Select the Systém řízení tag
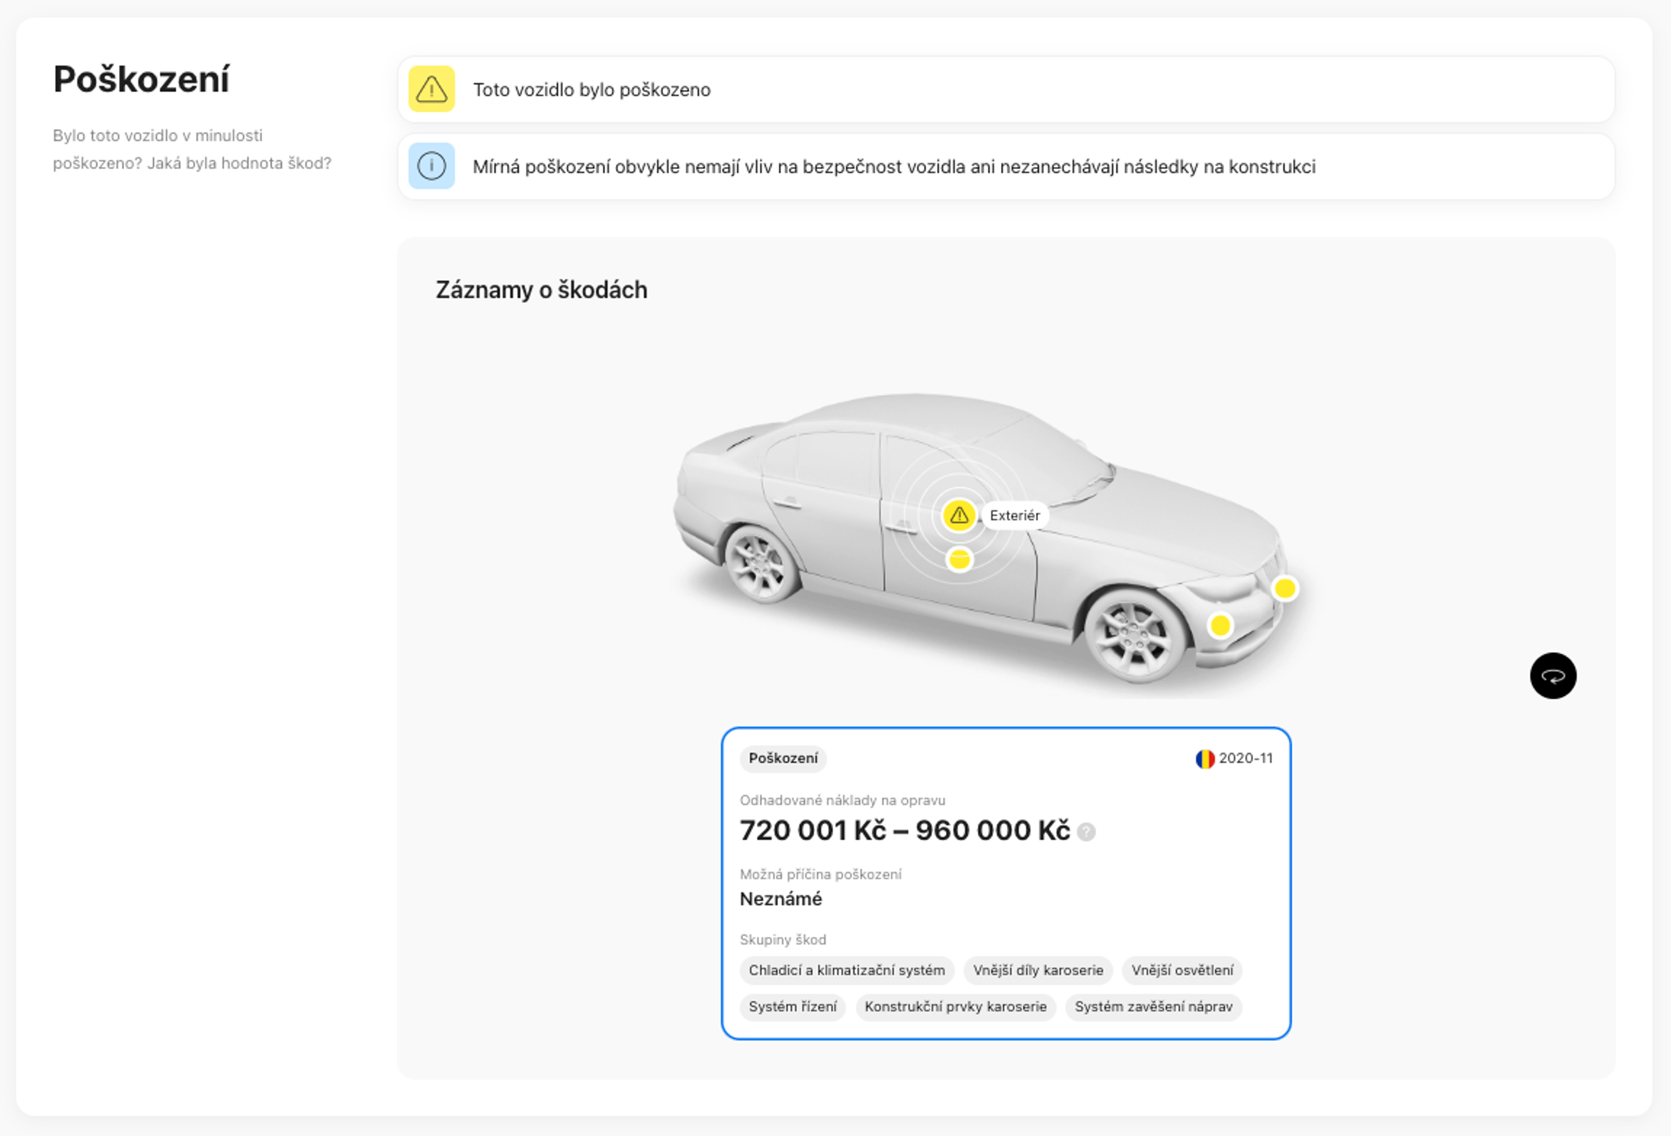1671x1136 pixels. [x=792, y=1007]
